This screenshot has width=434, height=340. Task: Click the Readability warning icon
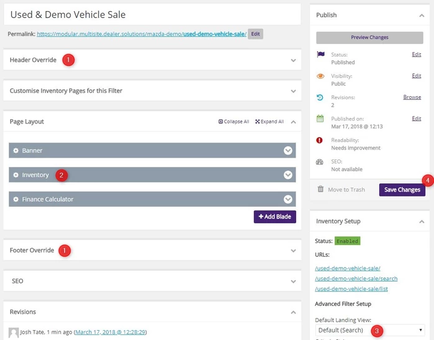click(319, 140)
